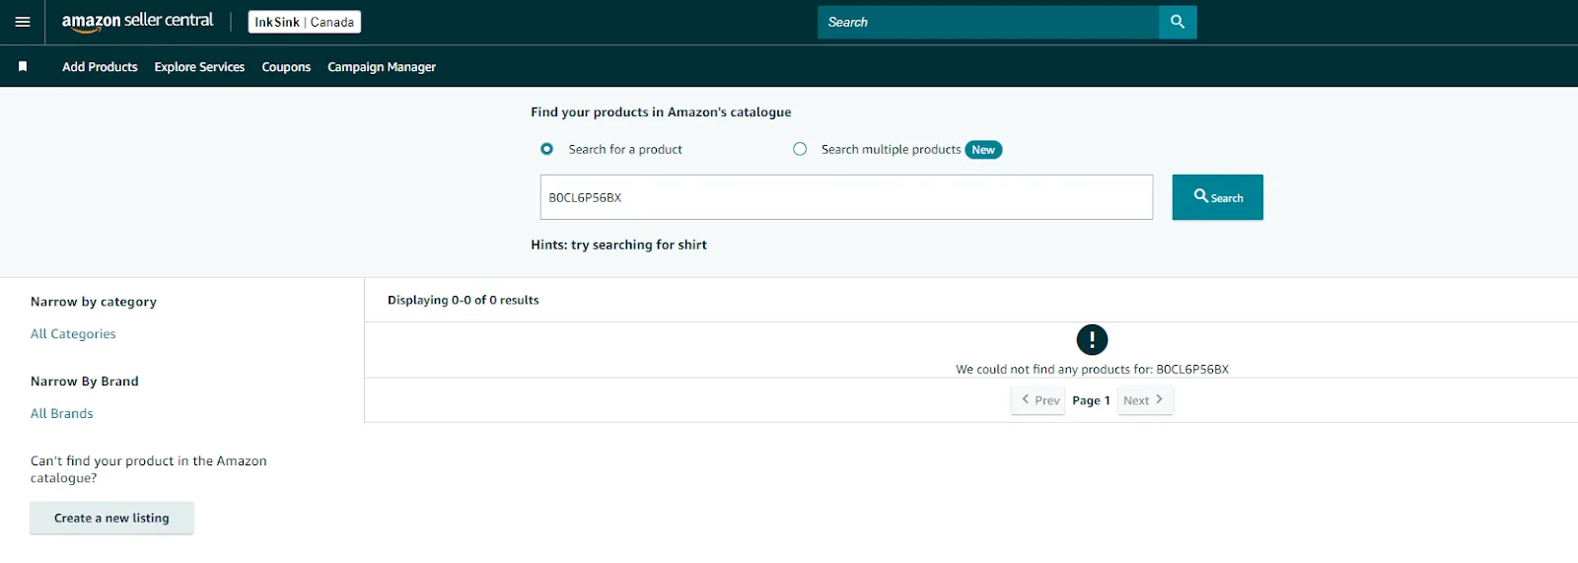Viewport: 1578px width, 563px height.
Task: Go to Next results page
Action: (x=1145, y=400)
